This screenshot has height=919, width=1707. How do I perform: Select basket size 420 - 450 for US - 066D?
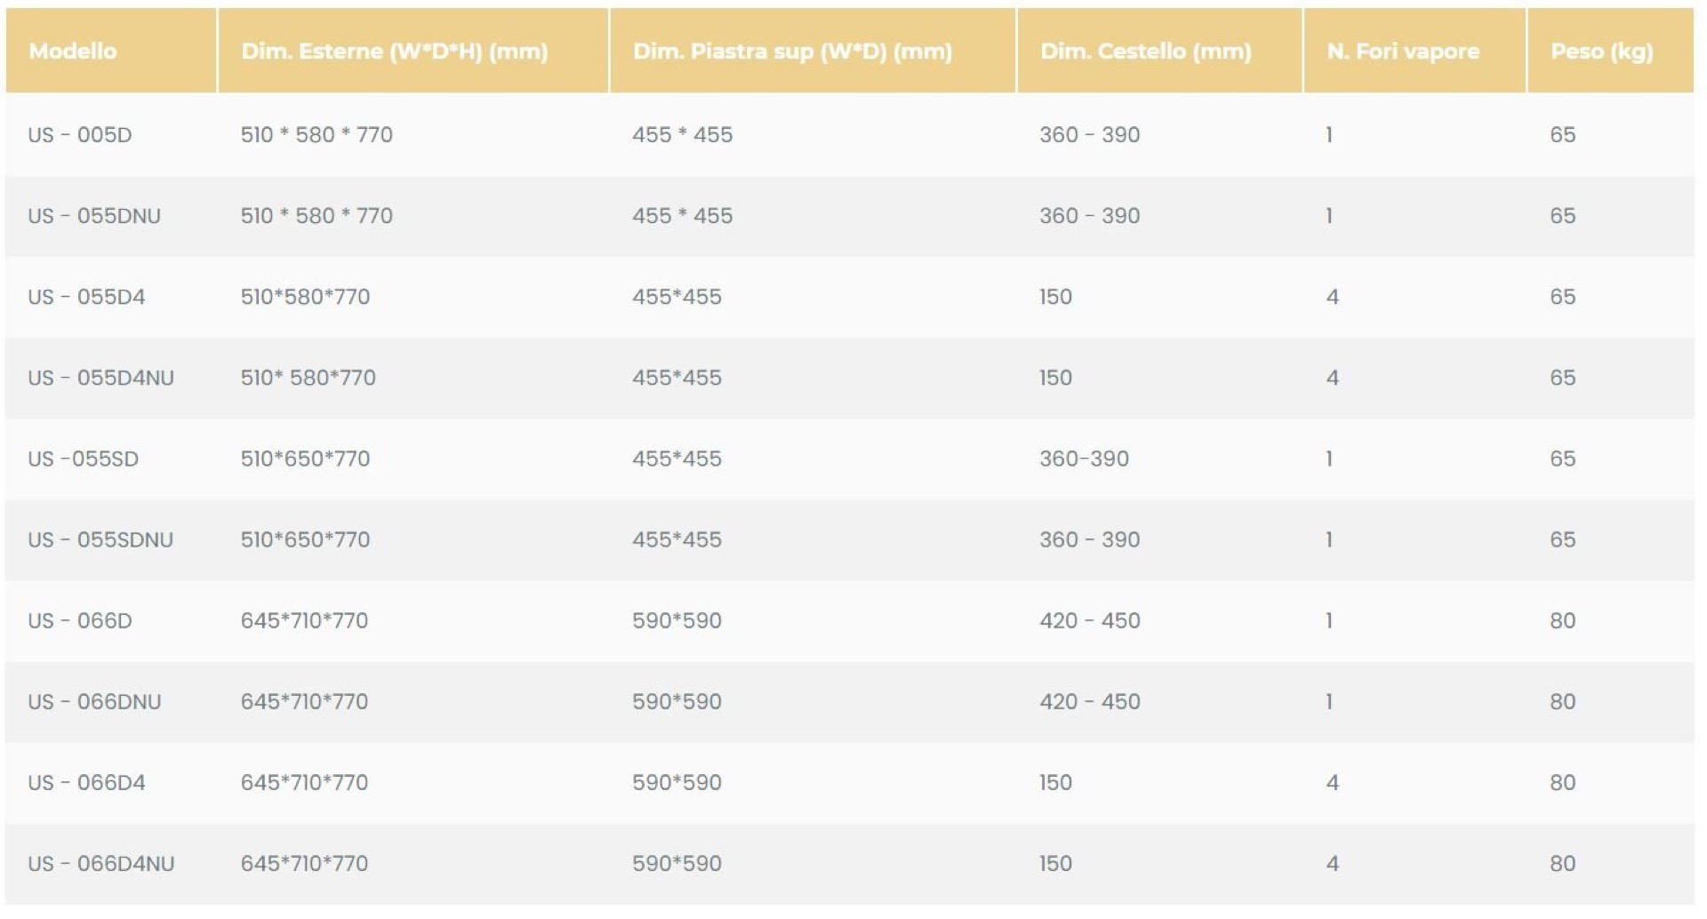click(1090, 620)
